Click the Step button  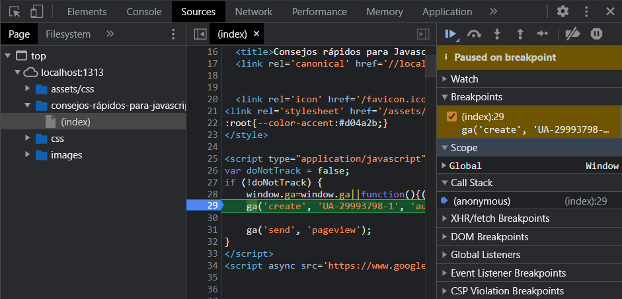tap(542, 34)
